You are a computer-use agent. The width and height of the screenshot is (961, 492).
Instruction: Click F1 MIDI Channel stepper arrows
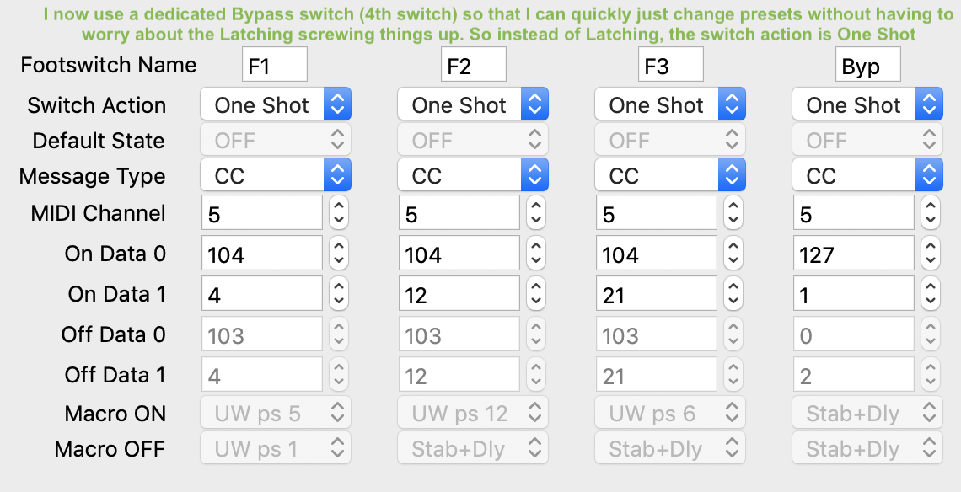tap(338, 212)
